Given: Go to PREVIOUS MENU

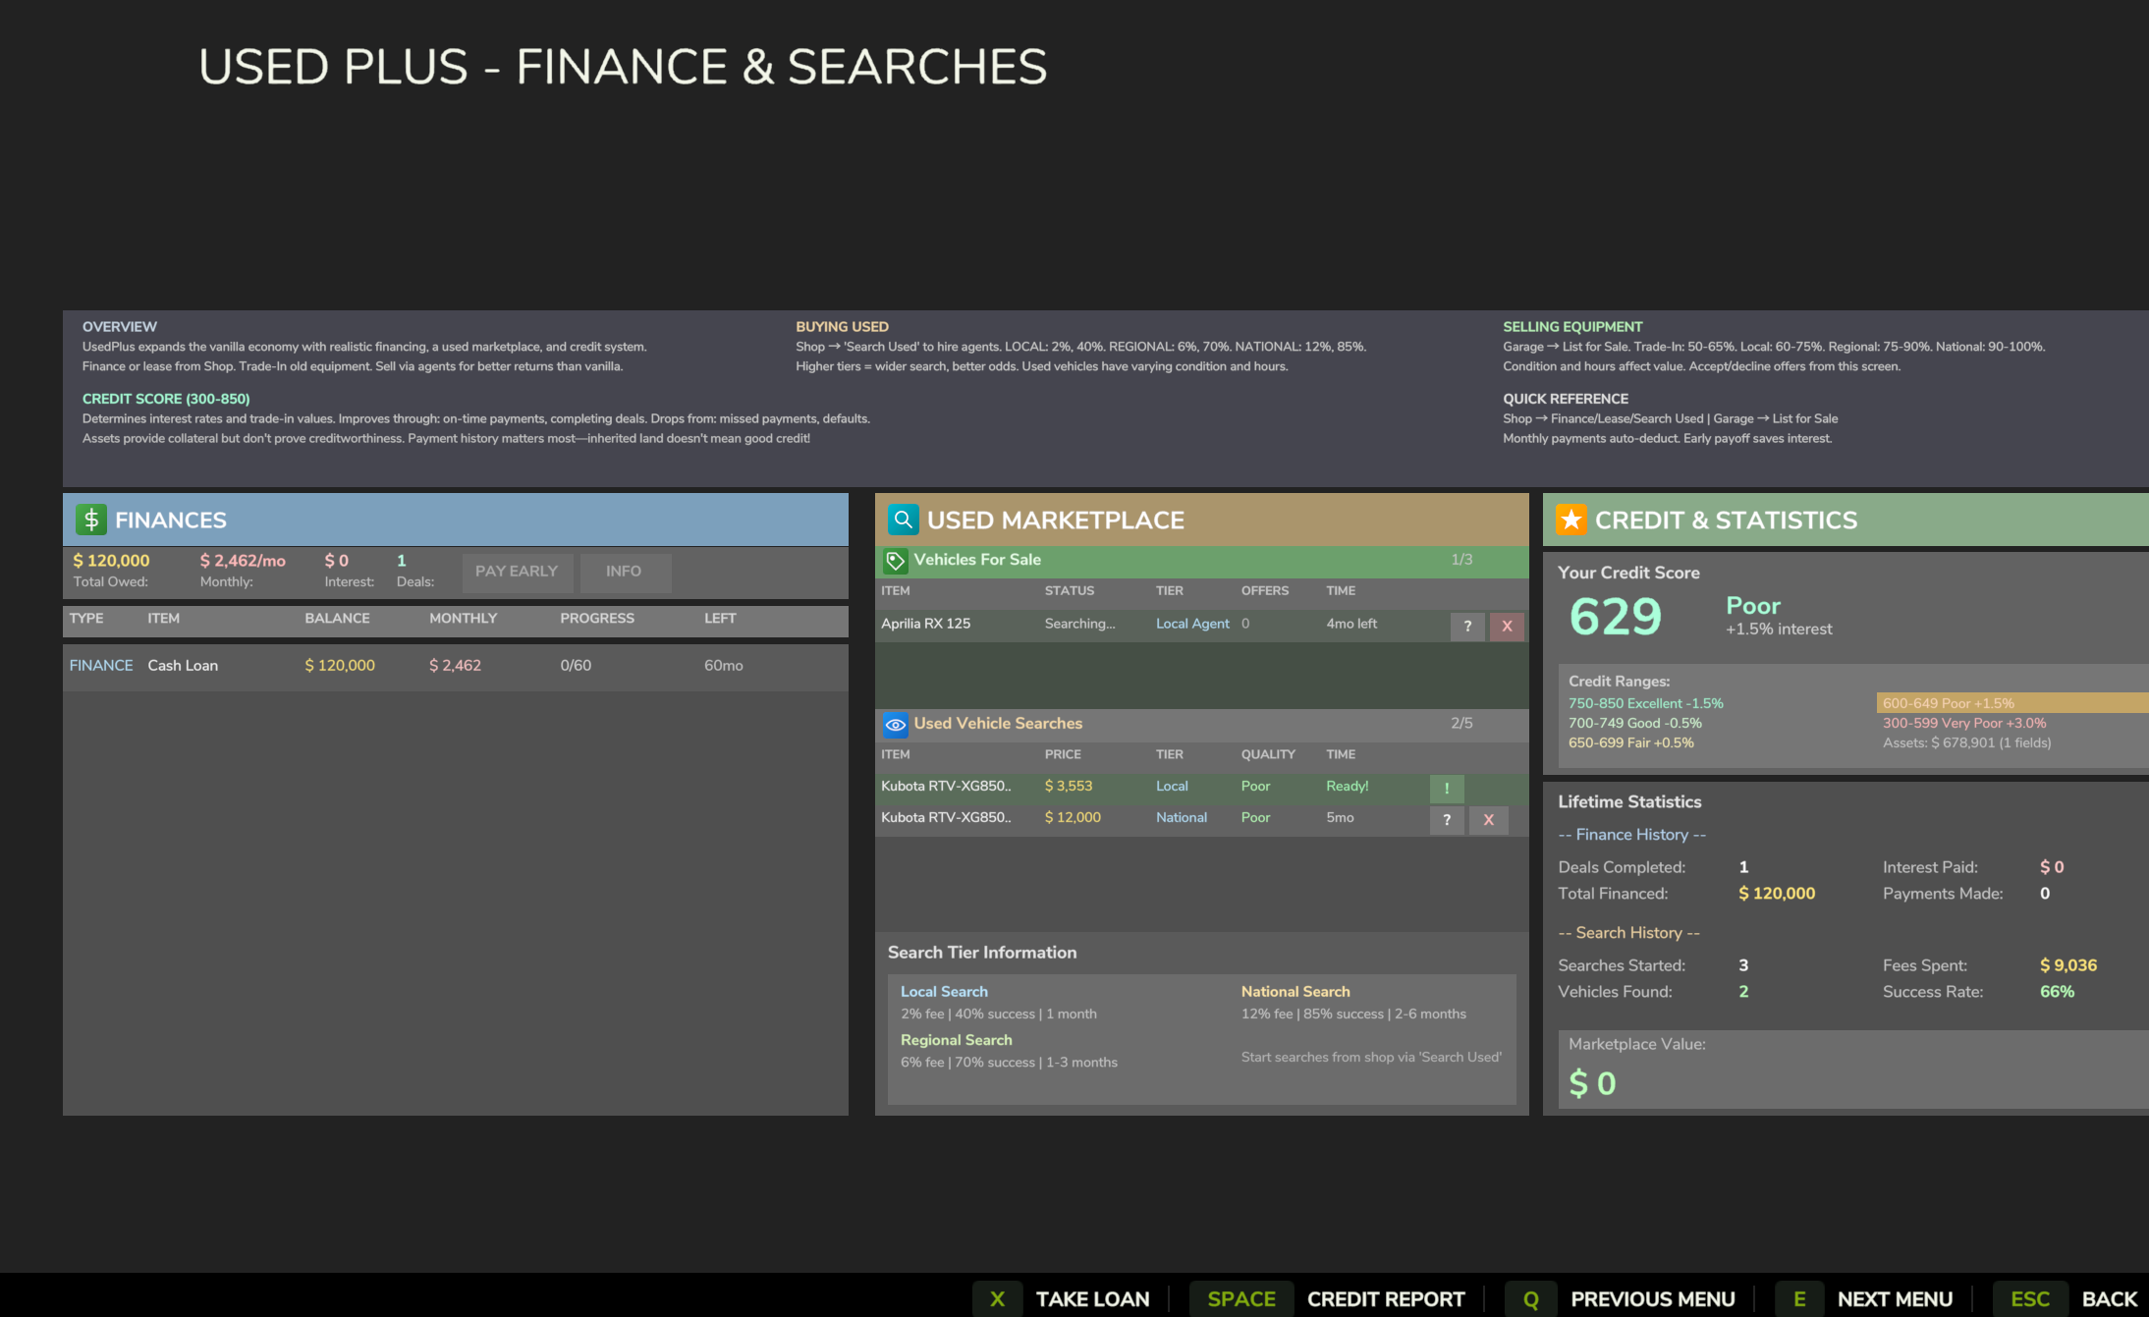Looking at the screenshot, I should click(x=1652, y=1298).
